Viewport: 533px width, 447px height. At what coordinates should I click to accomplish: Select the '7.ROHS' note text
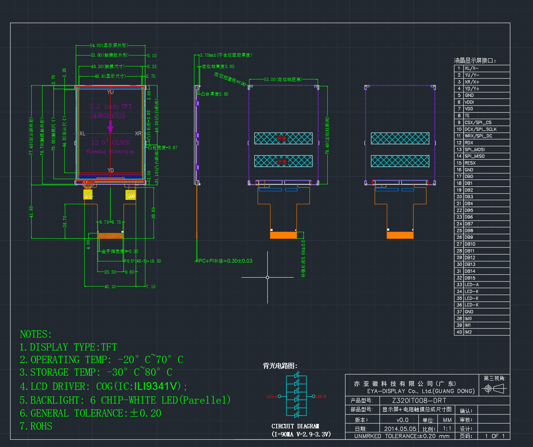tap(36, 426)
